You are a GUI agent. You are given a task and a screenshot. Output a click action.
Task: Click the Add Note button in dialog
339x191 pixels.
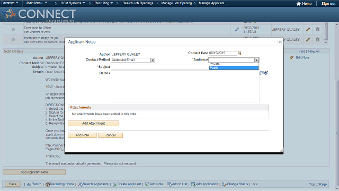(x=83, y=135)
